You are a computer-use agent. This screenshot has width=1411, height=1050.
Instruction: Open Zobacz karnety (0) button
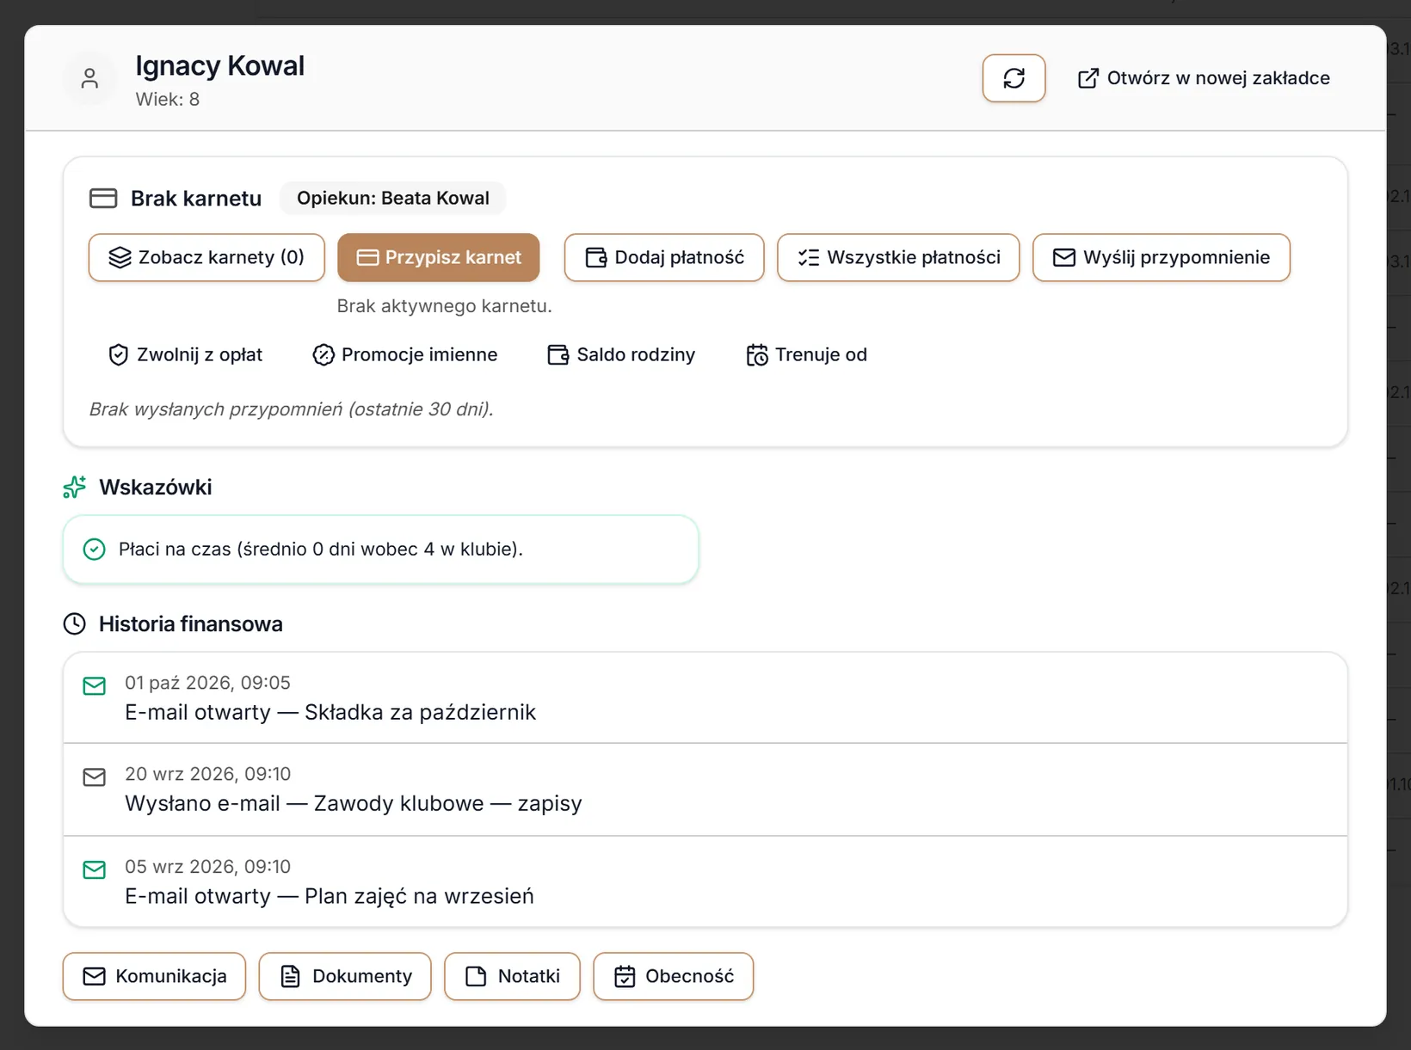tap(206, 257)
